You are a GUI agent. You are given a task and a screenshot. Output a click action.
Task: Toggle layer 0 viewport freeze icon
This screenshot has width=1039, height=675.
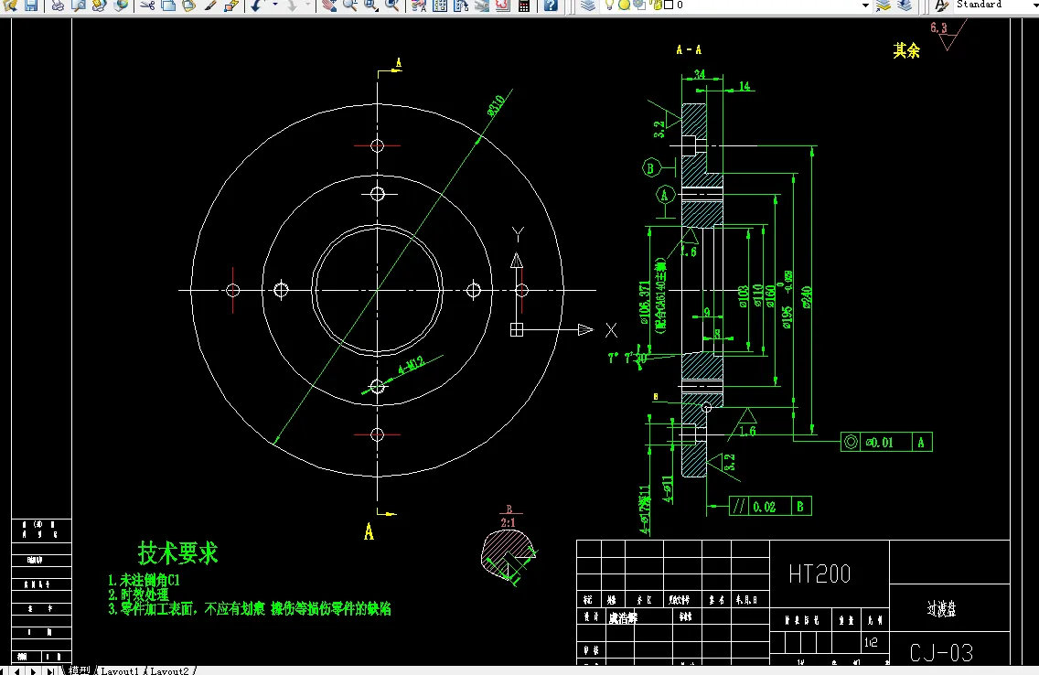point(639,5)
